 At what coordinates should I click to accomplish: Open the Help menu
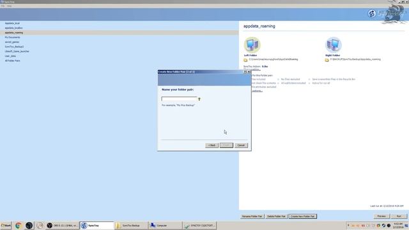point(10,6)
